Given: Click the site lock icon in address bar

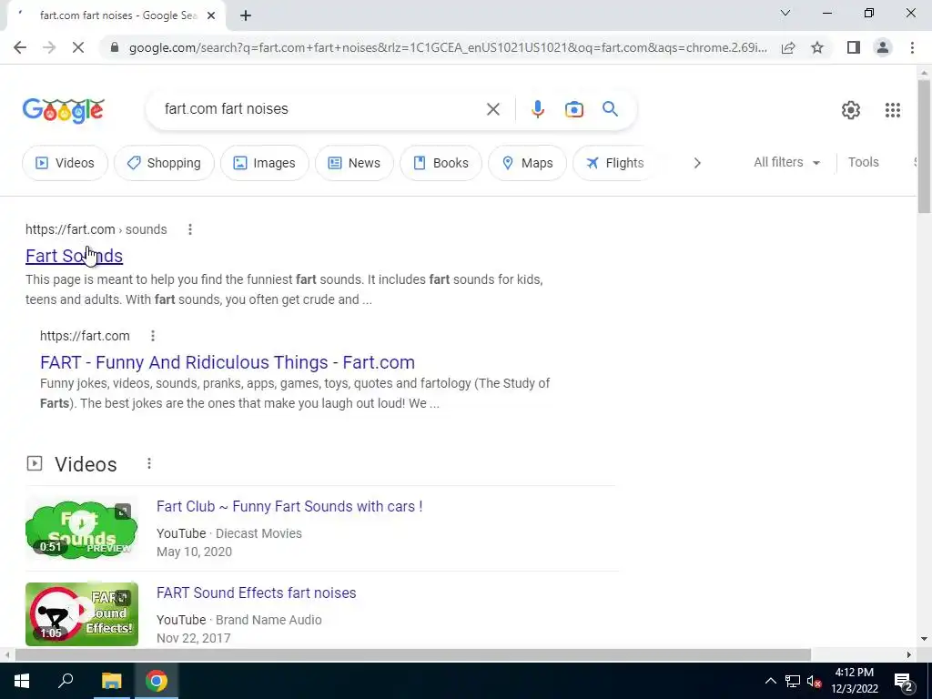Looking at the screenshot, I should (x=115, y=47).
